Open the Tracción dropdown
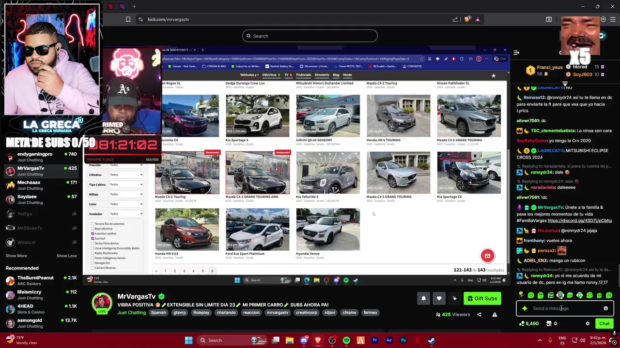The height and width of the screenshot is (348, 620). click(x=126, y=165)
